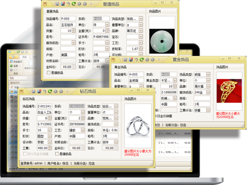This screenshot has width=247, height=185.
Task: Open the quick-access toolbar arrow in 黄金饰品 window
Action: coord(159,59)
